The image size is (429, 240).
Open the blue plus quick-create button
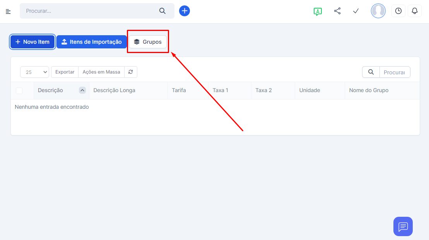pos(185,11)
